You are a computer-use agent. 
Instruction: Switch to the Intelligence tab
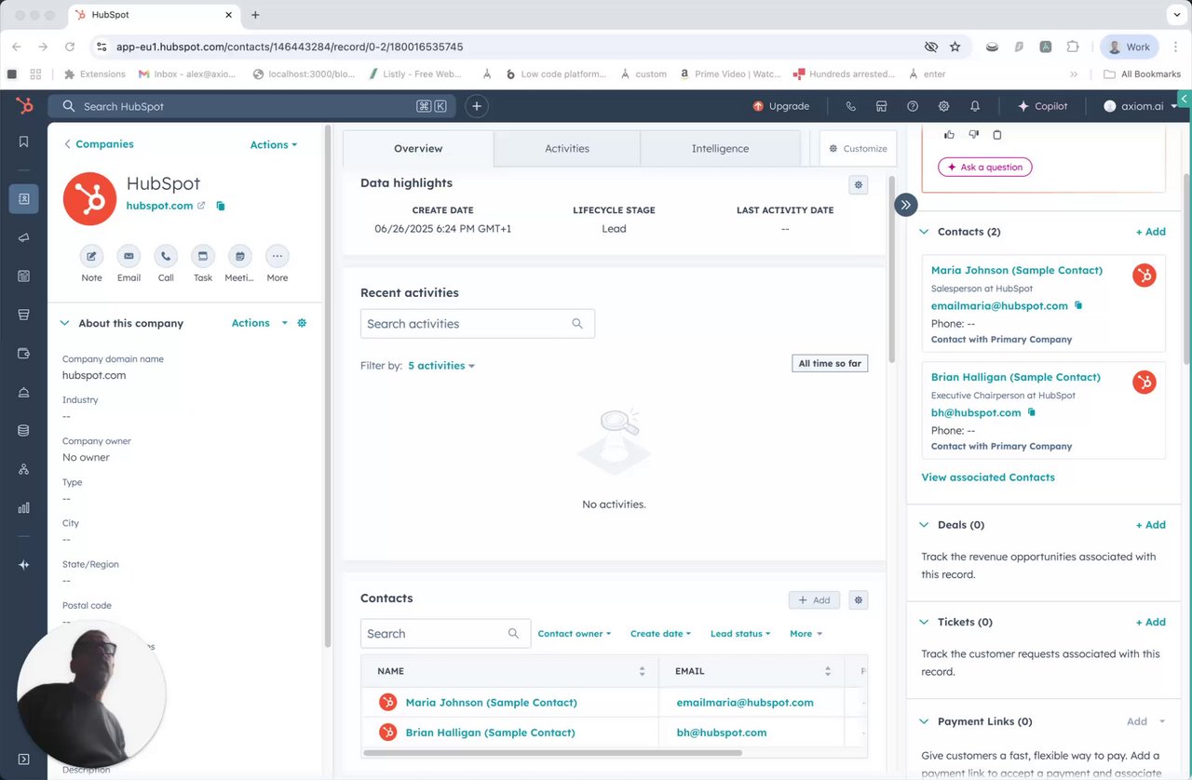pos(720,149)
